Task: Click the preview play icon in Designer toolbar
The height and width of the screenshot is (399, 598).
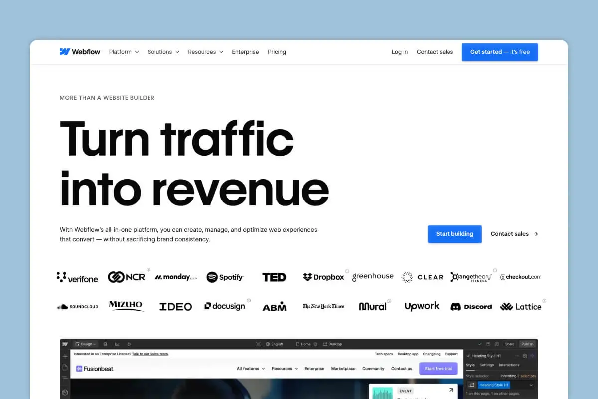Action: tap(129, 344)
